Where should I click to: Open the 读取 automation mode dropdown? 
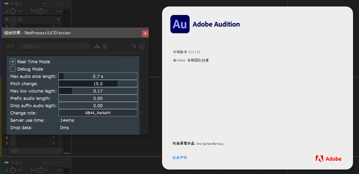tap(35, 151)
